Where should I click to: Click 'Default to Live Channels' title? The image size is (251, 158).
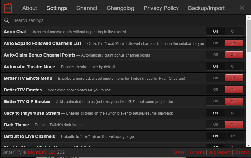click(29, 136)
